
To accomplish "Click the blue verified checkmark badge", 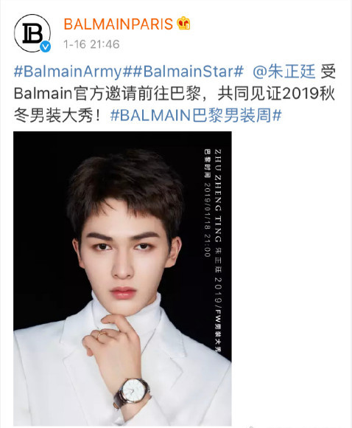I will pyautogui.click(x=45, y=46).
